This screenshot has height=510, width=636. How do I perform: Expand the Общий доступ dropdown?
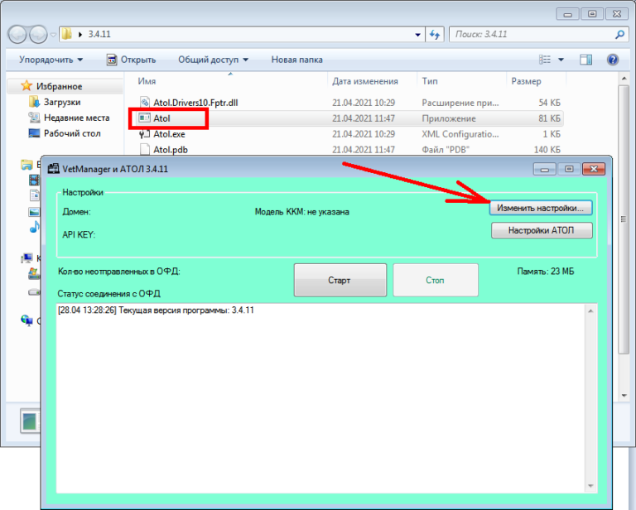pyautogui.click(x=214, y=60)
